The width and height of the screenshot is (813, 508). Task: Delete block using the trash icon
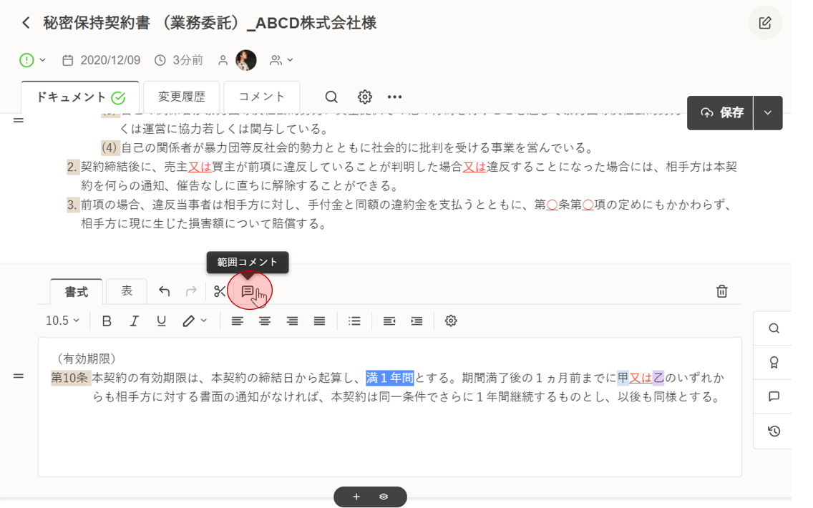pos(722,291)
